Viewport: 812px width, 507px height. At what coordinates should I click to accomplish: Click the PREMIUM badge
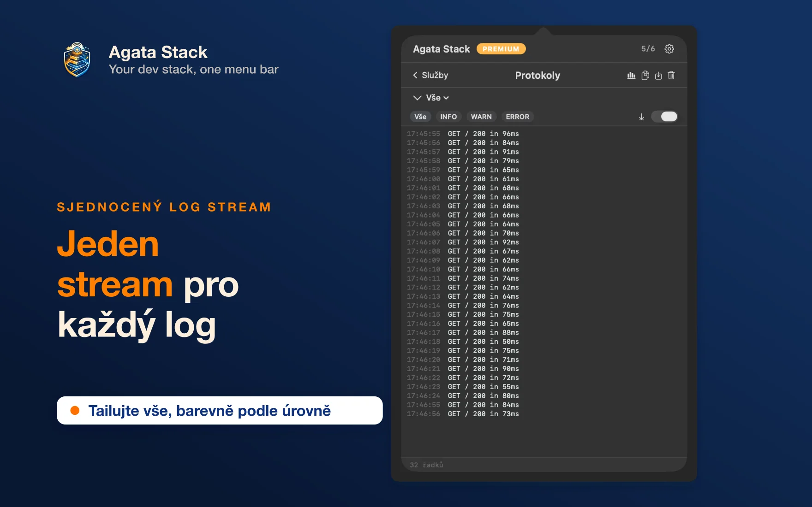[x=501, y=49]
